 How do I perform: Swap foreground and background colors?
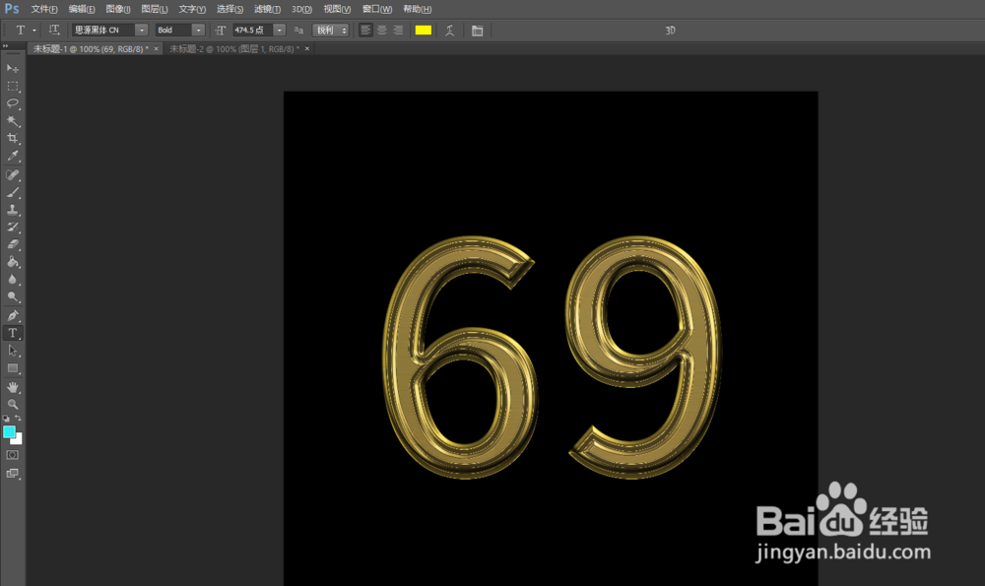point(18,419)
